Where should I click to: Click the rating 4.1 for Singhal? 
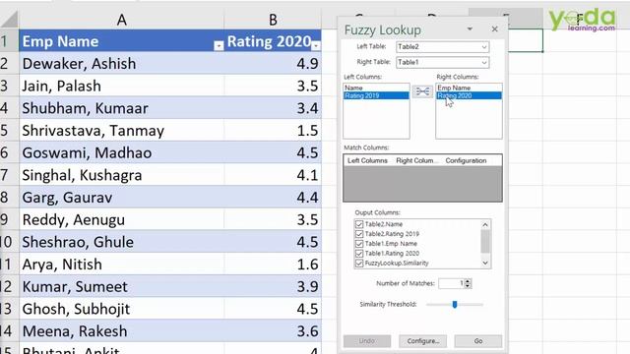click(x=273, y=175)
